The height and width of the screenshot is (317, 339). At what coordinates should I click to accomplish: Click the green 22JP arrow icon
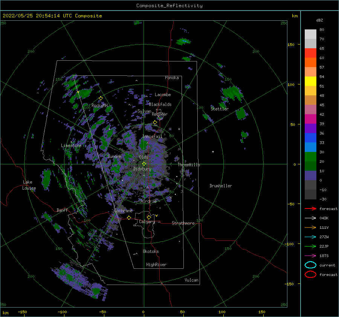click(310, 246)
